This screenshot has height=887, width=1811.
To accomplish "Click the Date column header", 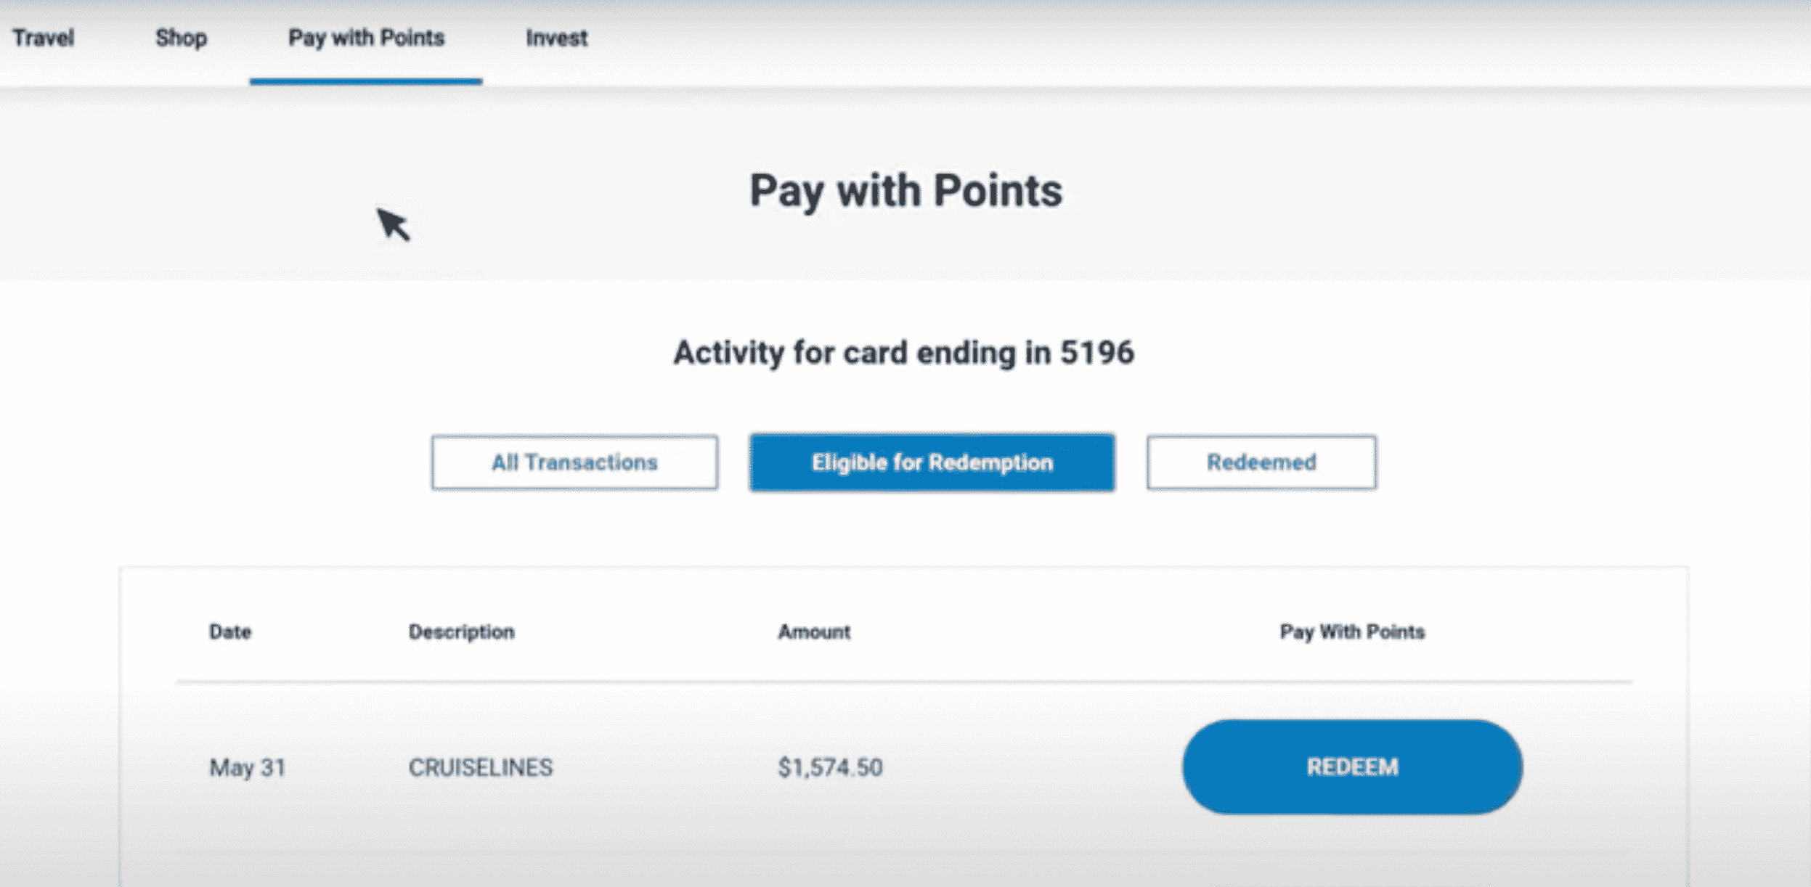I will [230, 632].
